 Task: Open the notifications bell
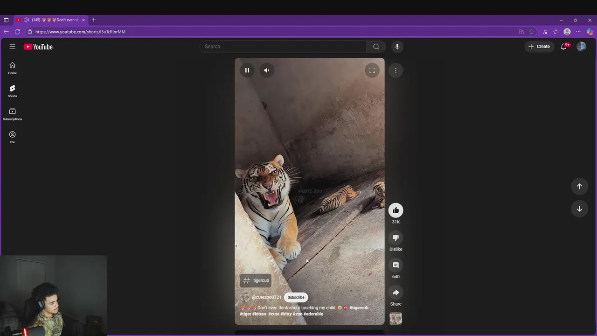pos(564,47)
